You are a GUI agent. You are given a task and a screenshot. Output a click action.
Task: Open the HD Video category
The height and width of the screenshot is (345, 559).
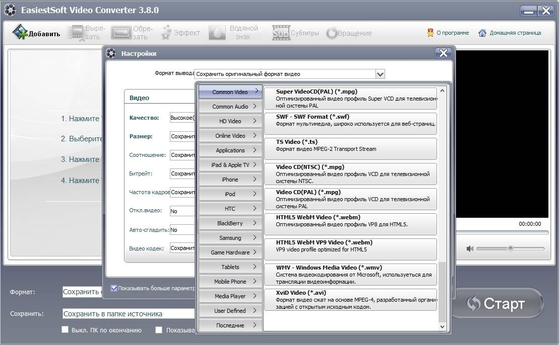click(x=230, y=121)
